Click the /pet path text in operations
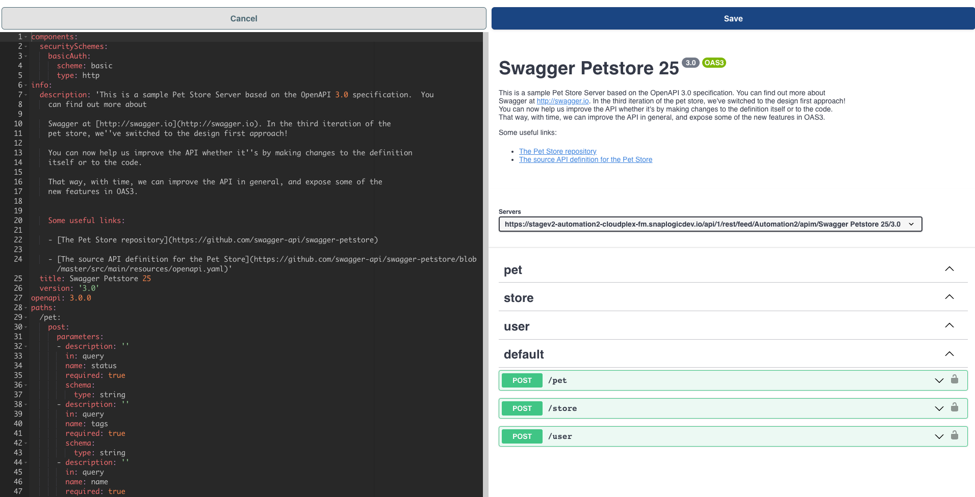Image resolution: width=975 pixels, height=497 pixels. [x=557, y=380]
